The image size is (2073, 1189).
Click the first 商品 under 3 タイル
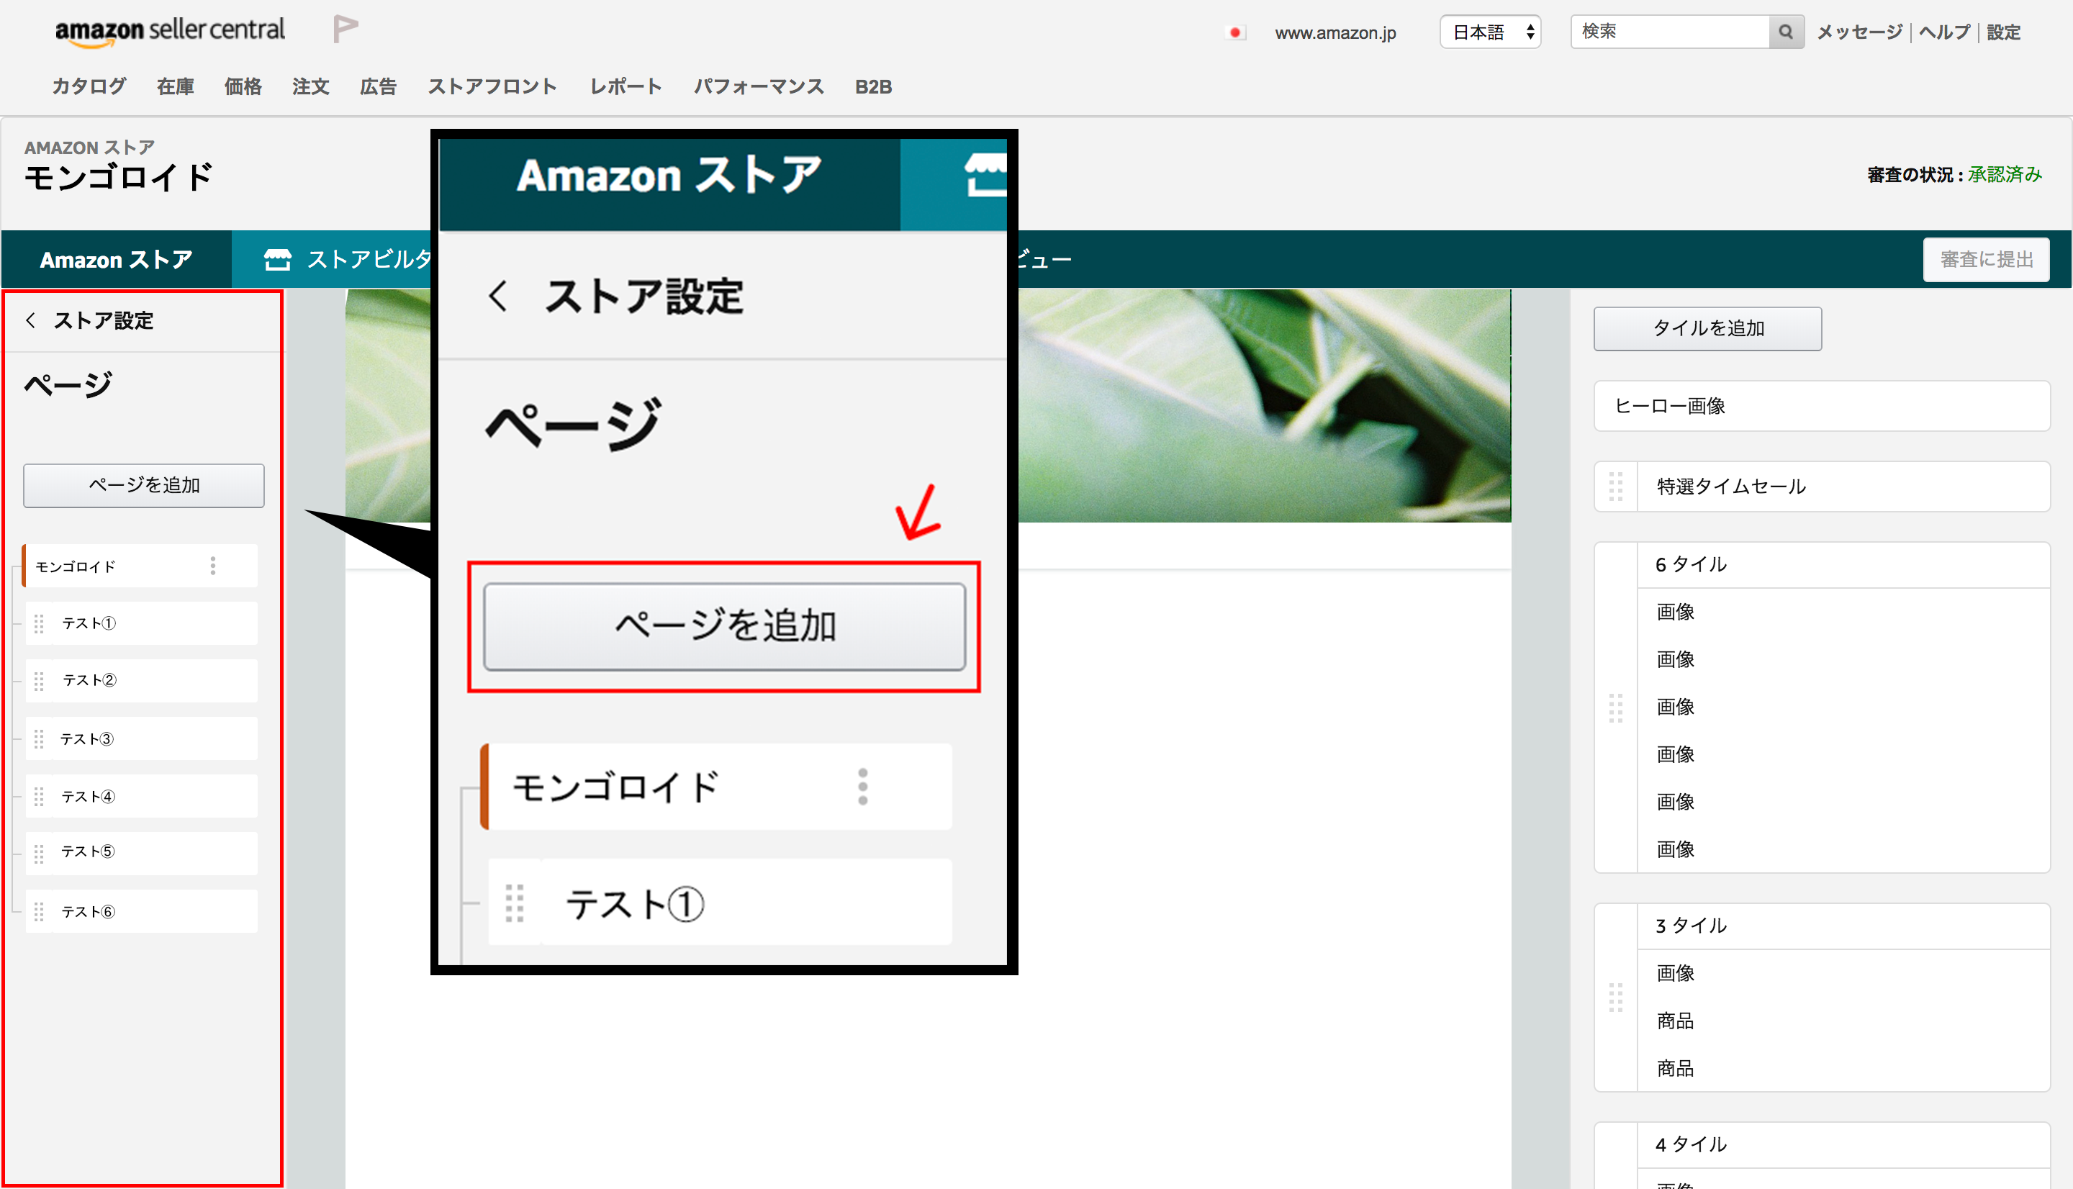coord(1676,1021)
